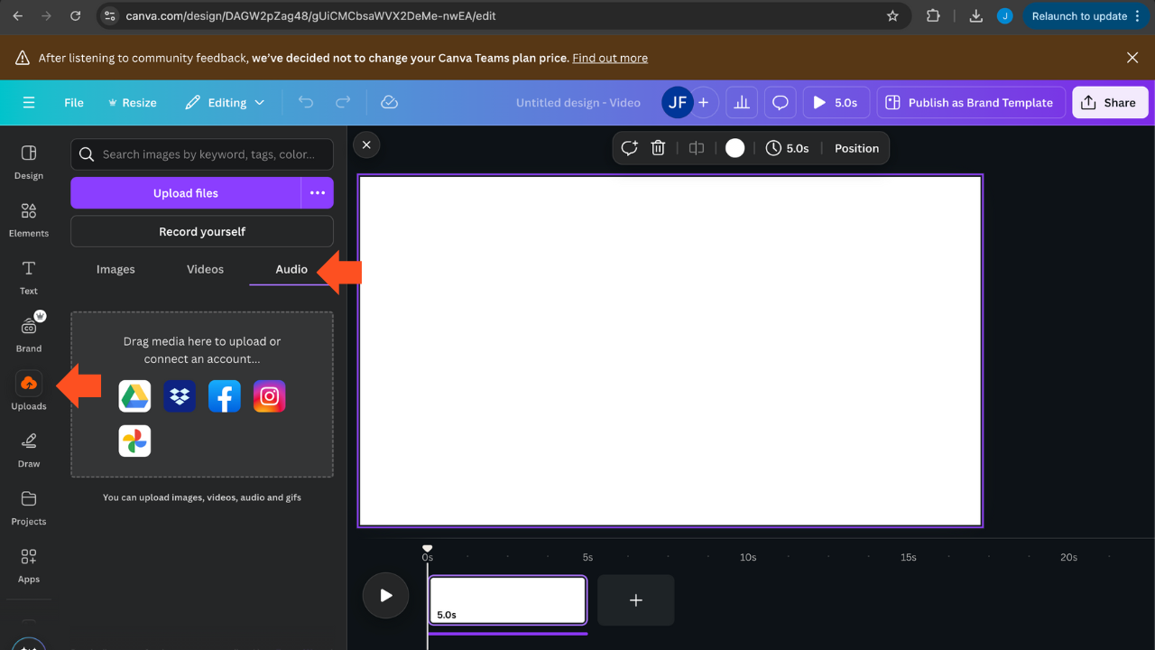Open more options beside Upload files
The width and height of the screenshot is (1155, 650).
318,192
